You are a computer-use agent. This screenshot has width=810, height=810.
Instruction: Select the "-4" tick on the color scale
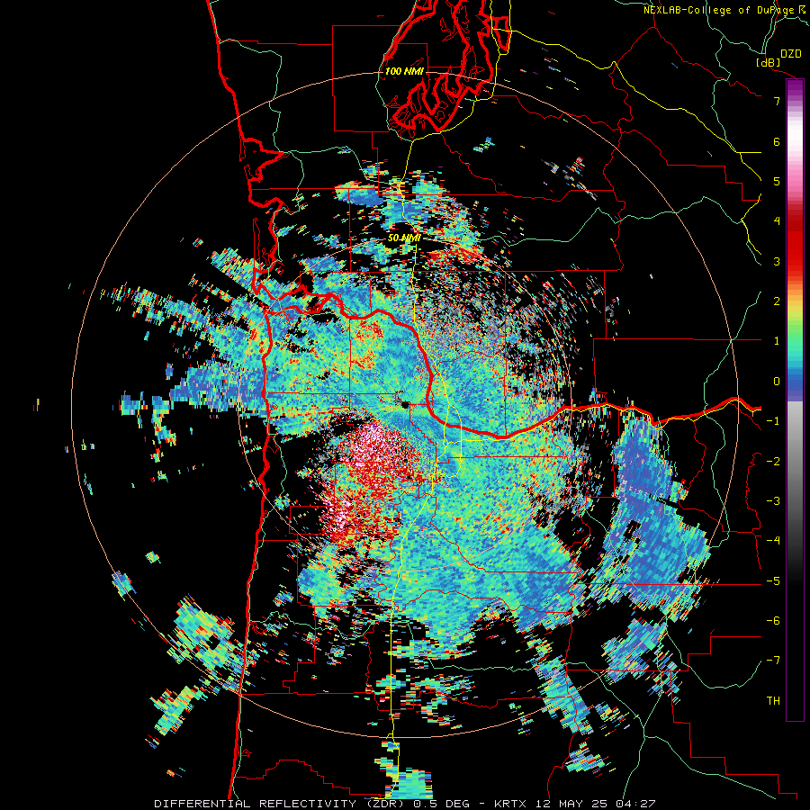[x=773, y=541]
